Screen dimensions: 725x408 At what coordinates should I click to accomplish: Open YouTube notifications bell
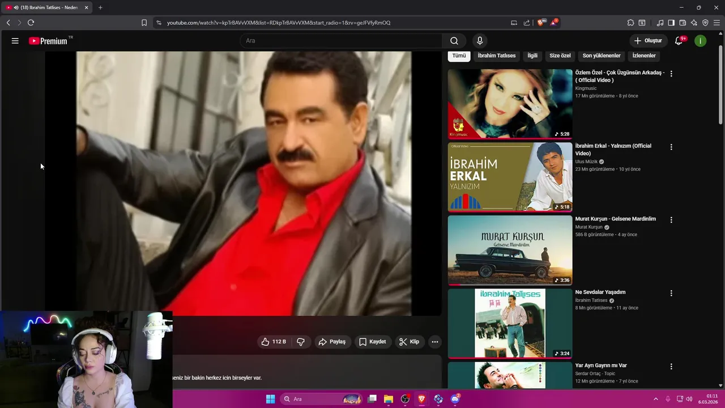point(679,41)
